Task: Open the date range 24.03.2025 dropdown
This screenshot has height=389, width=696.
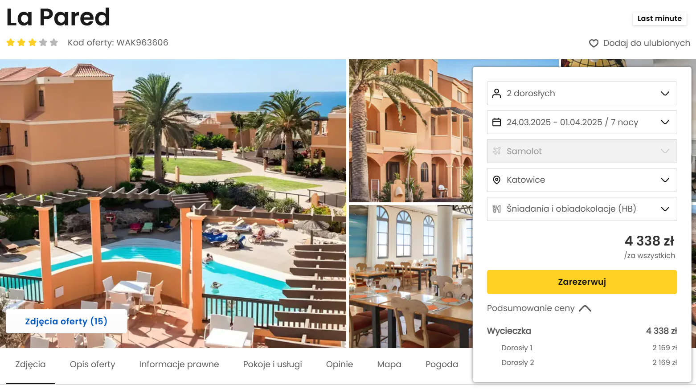Action: [x=582, y=122]
